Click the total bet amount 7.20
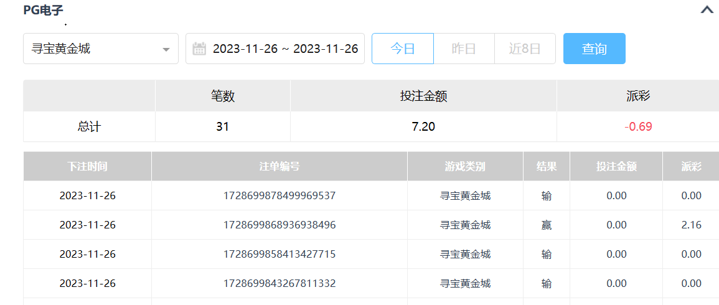 424,126
